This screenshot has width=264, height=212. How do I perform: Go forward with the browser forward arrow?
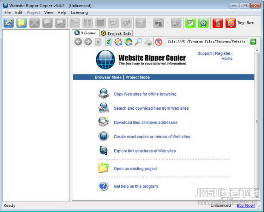point(88,42)
